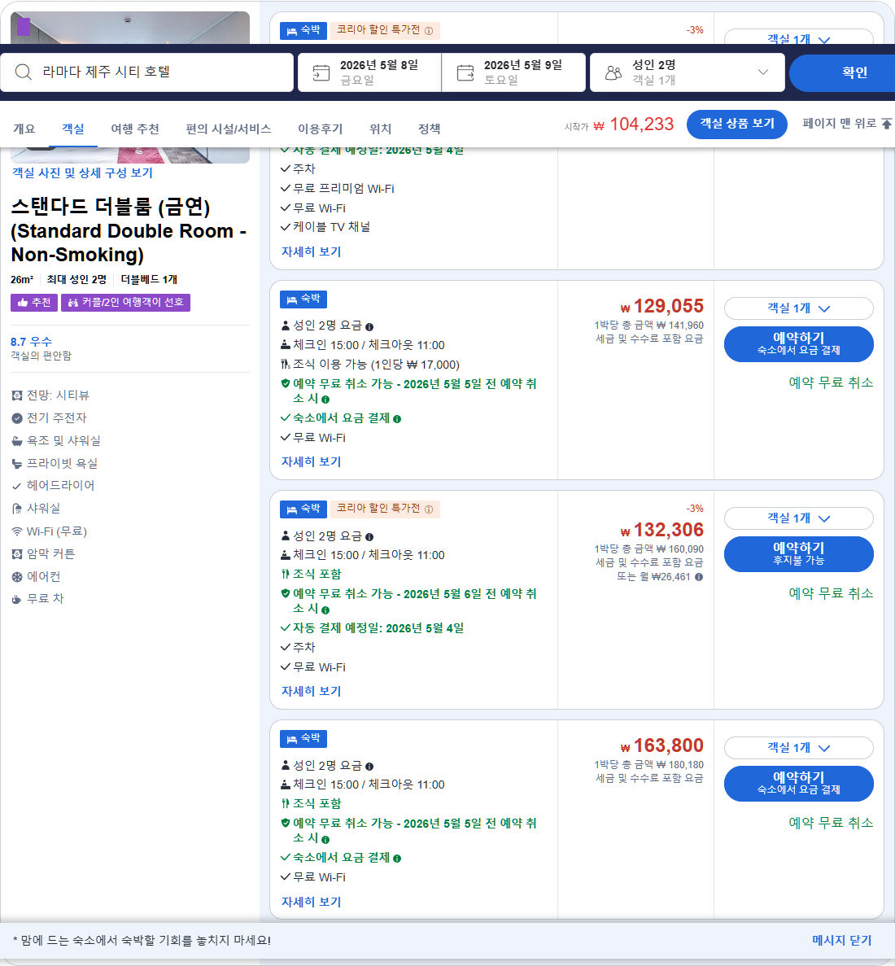895x966 pixels.
Task: Click info icon beside 성인 2명 요금 in ₩163,800 card
Action: [369, 767]
